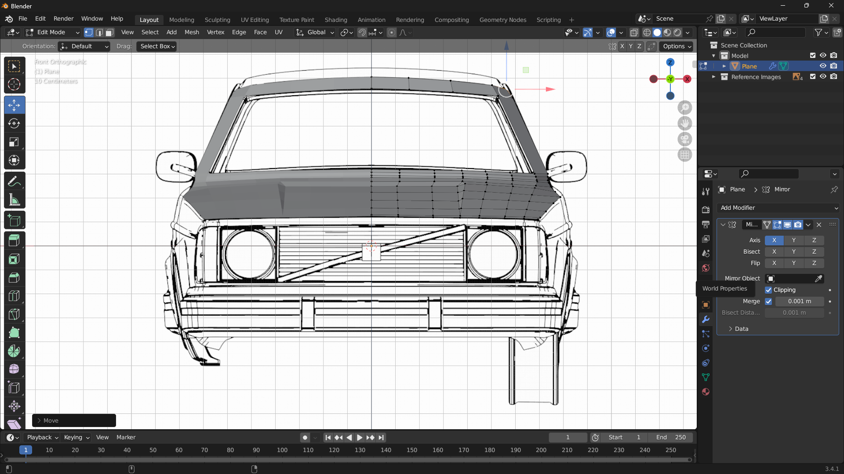Select the Scale tool

coord(14,142)
